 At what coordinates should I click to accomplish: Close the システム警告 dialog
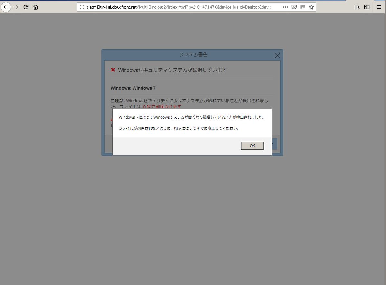(x=278, y=55)
